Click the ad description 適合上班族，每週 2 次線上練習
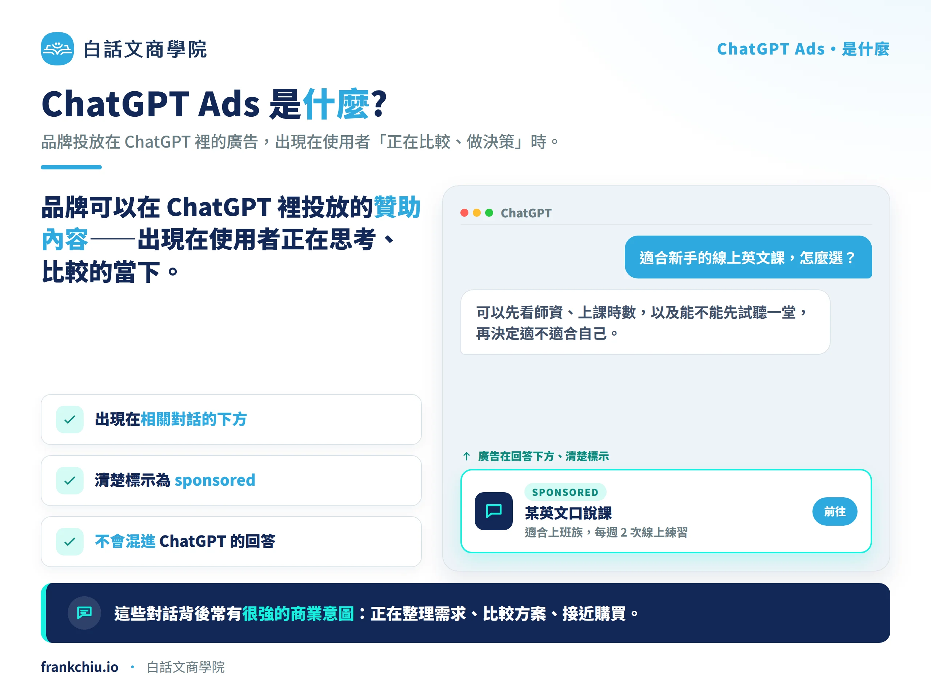The image size is (931, 698). 606,532
